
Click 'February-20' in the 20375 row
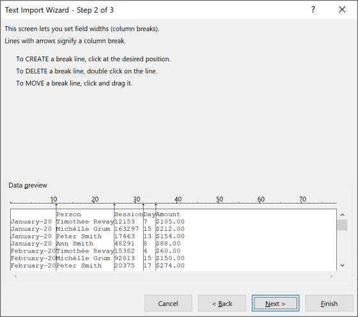[x=33, y=265]
